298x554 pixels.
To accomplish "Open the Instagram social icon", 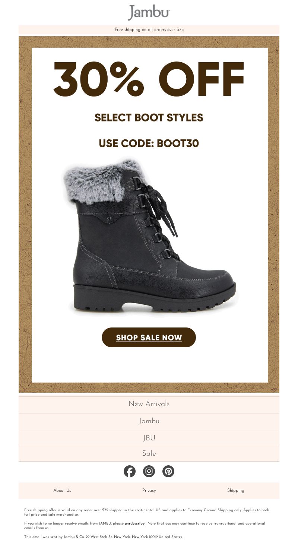I will click(149, 471).
